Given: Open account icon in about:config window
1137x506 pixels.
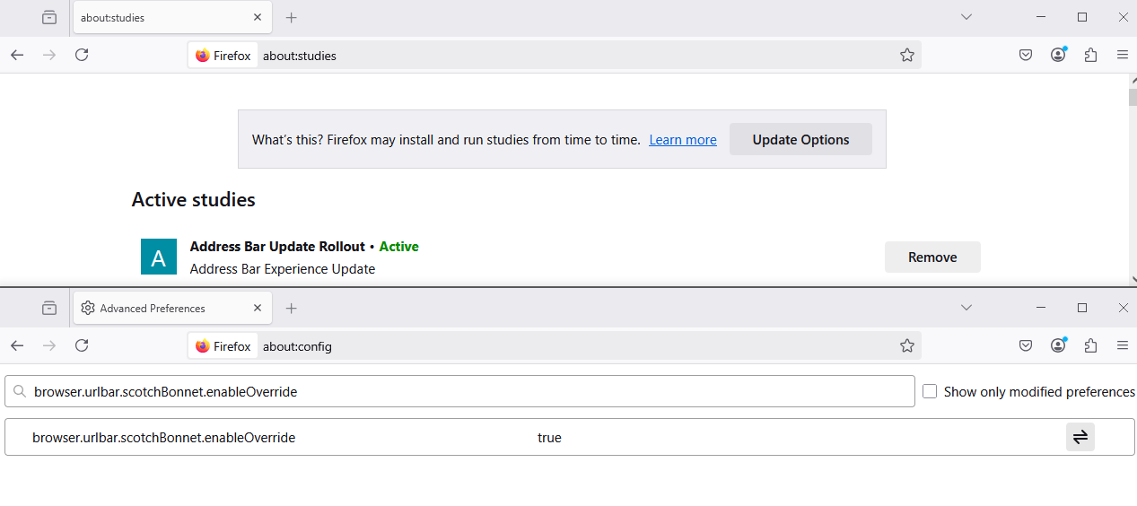Looking at the screenshot, I should click(1058, 345).
